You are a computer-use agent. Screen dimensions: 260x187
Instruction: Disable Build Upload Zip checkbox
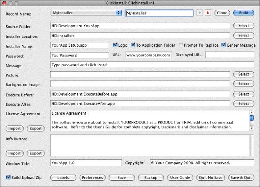[x=8, y=177]
